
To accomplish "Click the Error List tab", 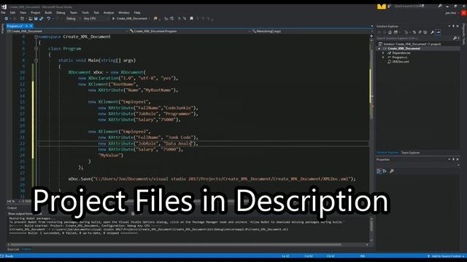I will coord(13,249).
